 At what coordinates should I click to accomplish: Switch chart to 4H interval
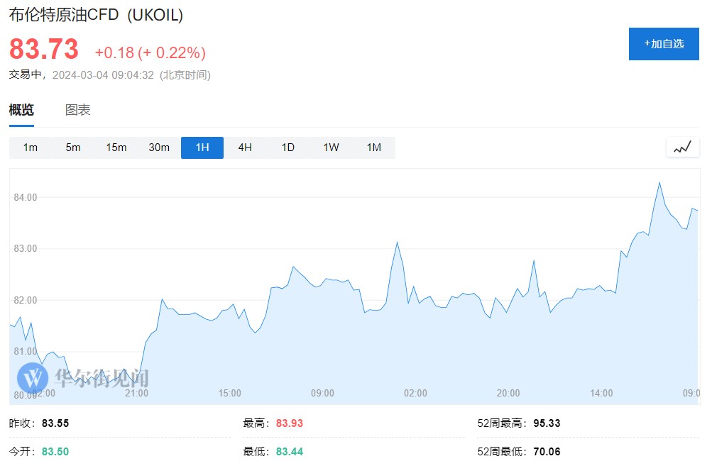245,148
